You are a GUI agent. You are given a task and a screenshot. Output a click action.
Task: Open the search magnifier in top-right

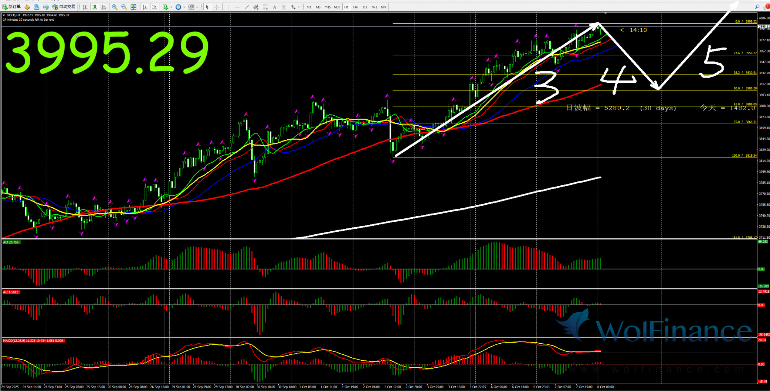tap(757, 7)
